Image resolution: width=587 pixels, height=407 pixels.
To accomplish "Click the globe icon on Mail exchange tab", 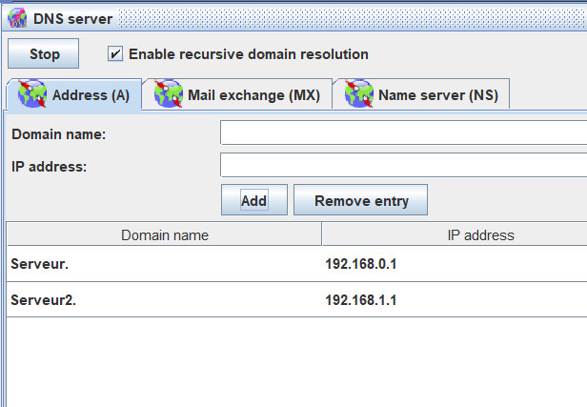I will tap(169, 94).
